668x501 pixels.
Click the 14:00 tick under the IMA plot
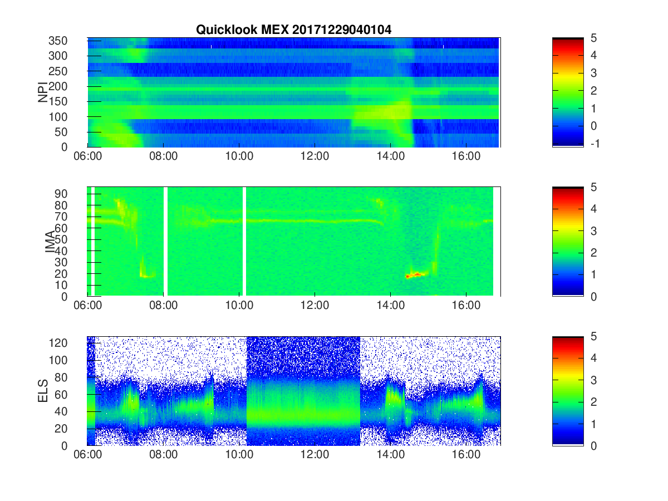[391, 306]
